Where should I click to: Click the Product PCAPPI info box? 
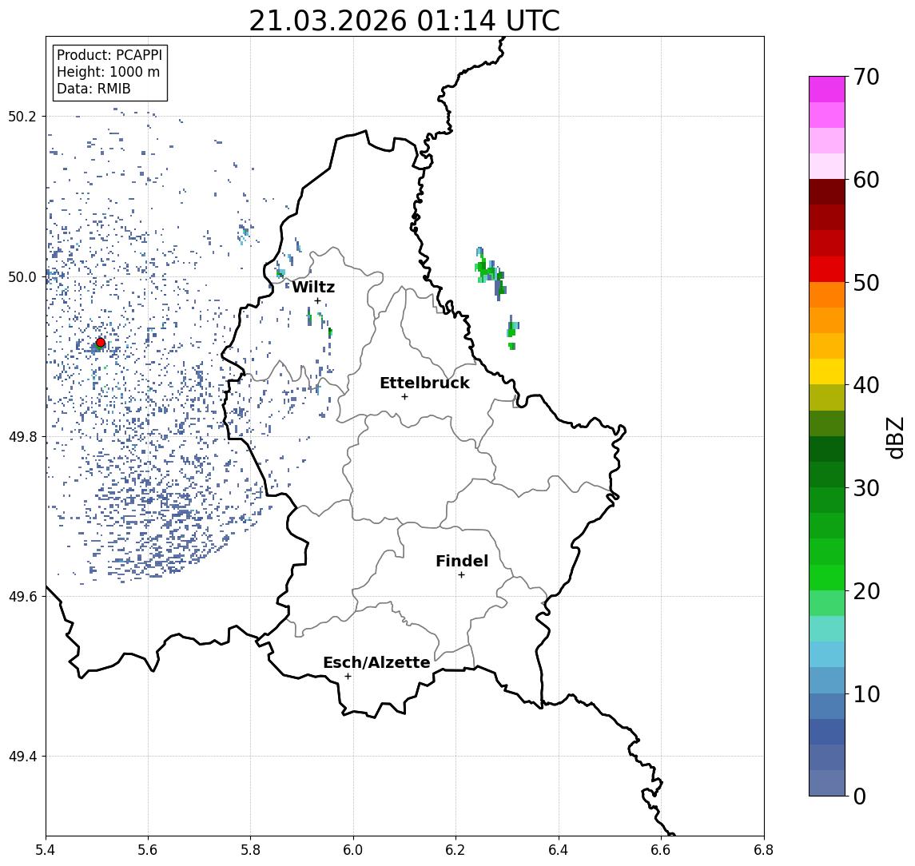(x=109, y=73)
